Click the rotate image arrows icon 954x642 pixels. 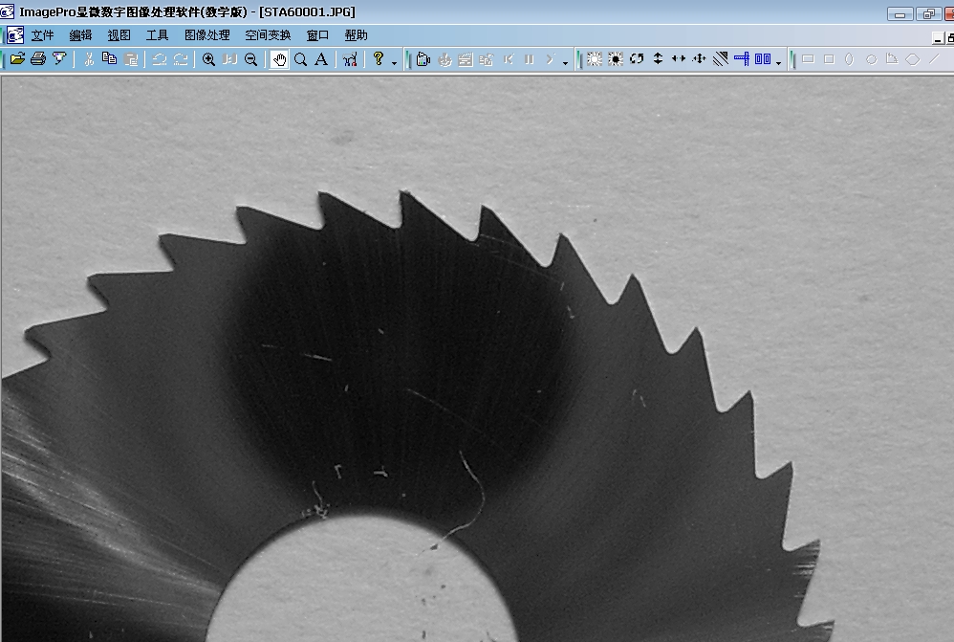coord(637,59)
